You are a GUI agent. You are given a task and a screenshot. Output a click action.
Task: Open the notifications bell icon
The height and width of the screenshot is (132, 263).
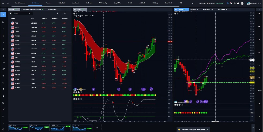tap(231, 3)
